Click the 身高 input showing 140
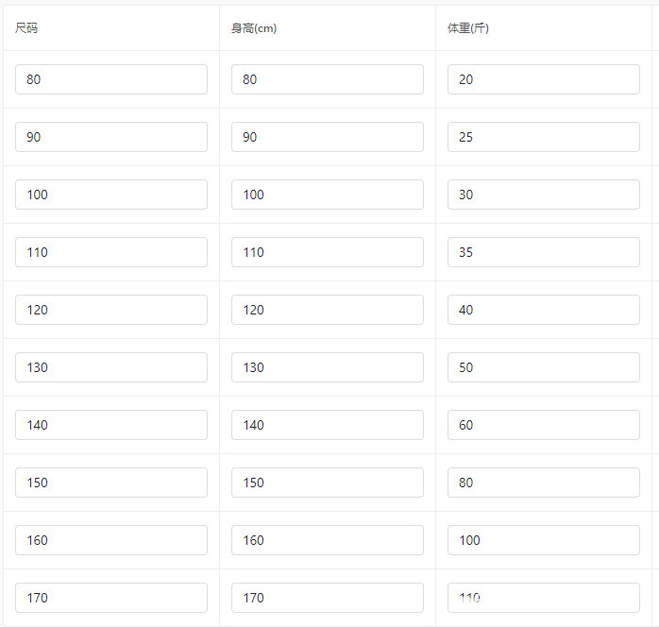Viewport: 659px width, 627px height. coord(327,425)
